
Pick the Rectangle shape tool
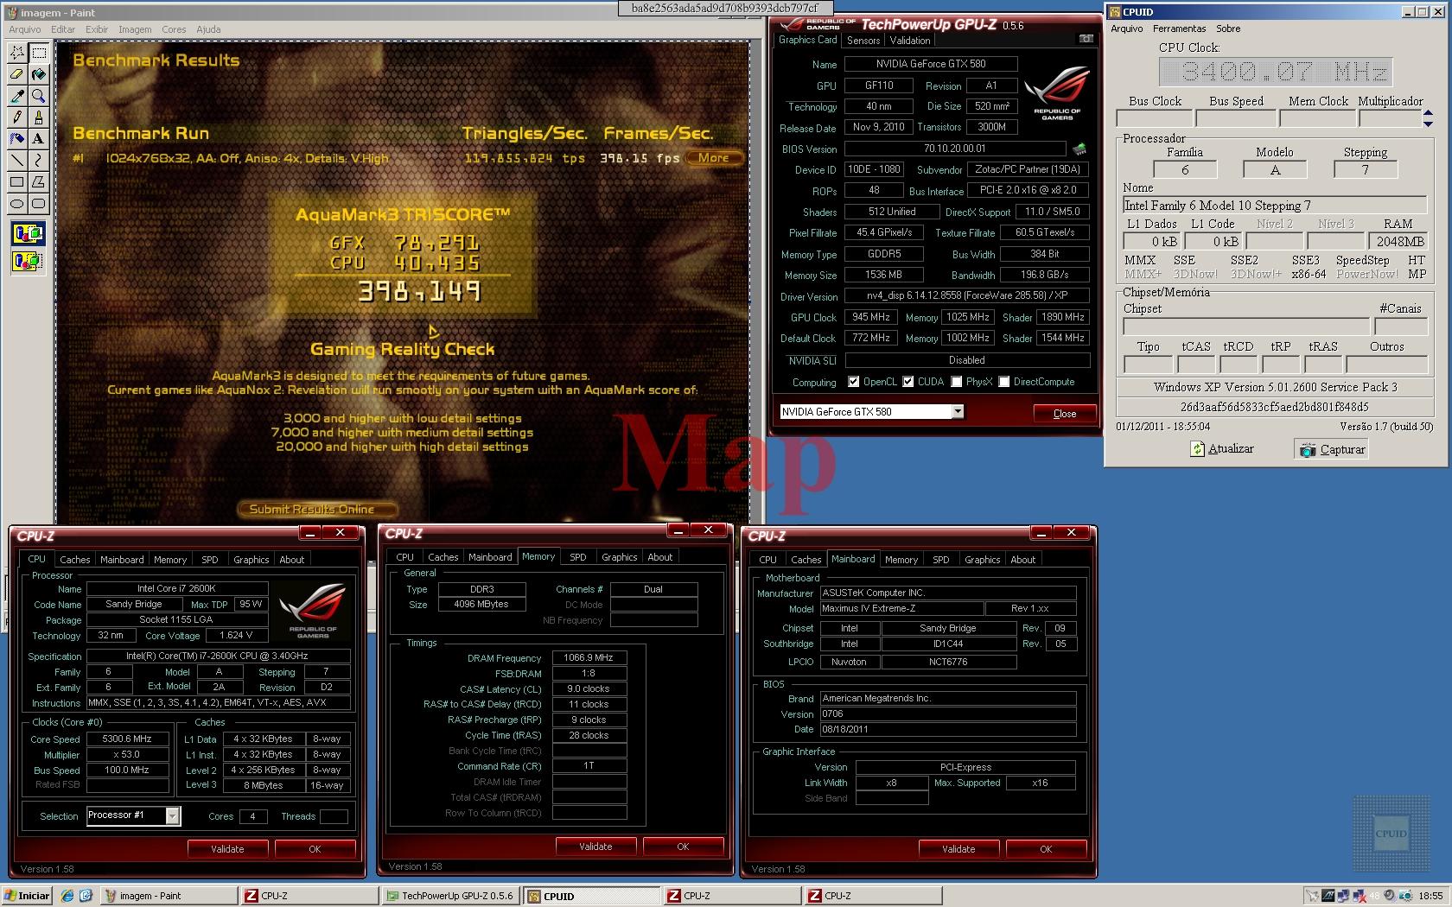[x=16, y=181]
